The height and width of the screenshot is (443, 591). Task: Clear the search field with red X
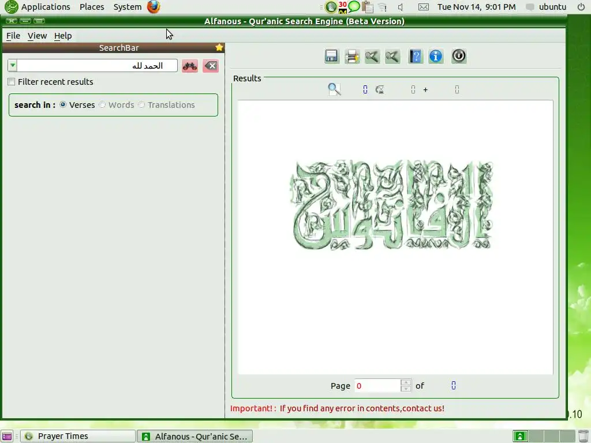[x=211, y=66]
